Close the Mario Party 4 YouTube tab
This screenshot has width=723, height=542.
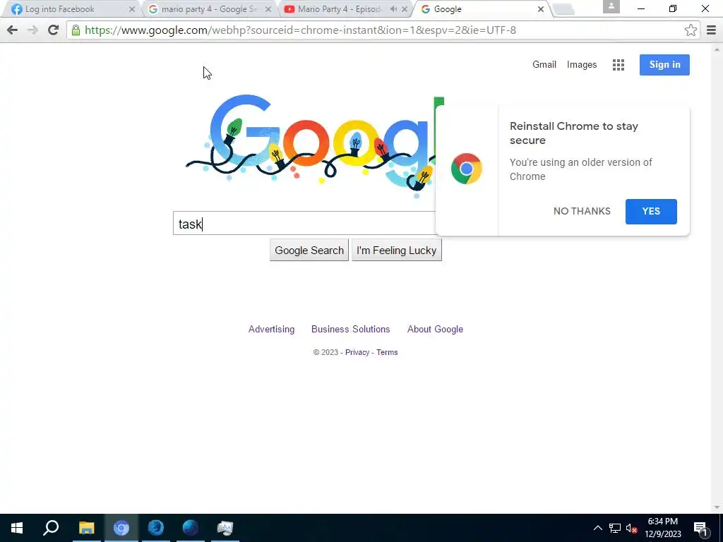pos(405,9)
